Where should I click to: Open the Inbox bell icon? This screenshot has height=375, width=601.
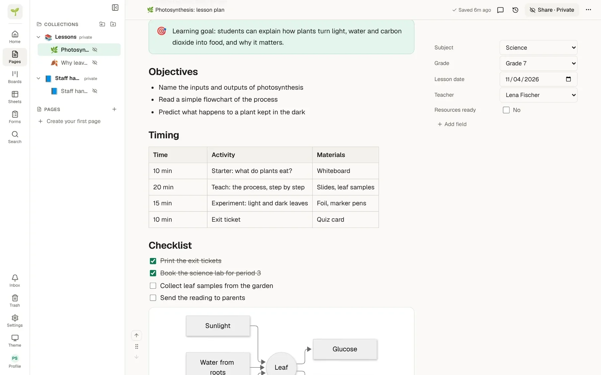[x=15, y=281]
